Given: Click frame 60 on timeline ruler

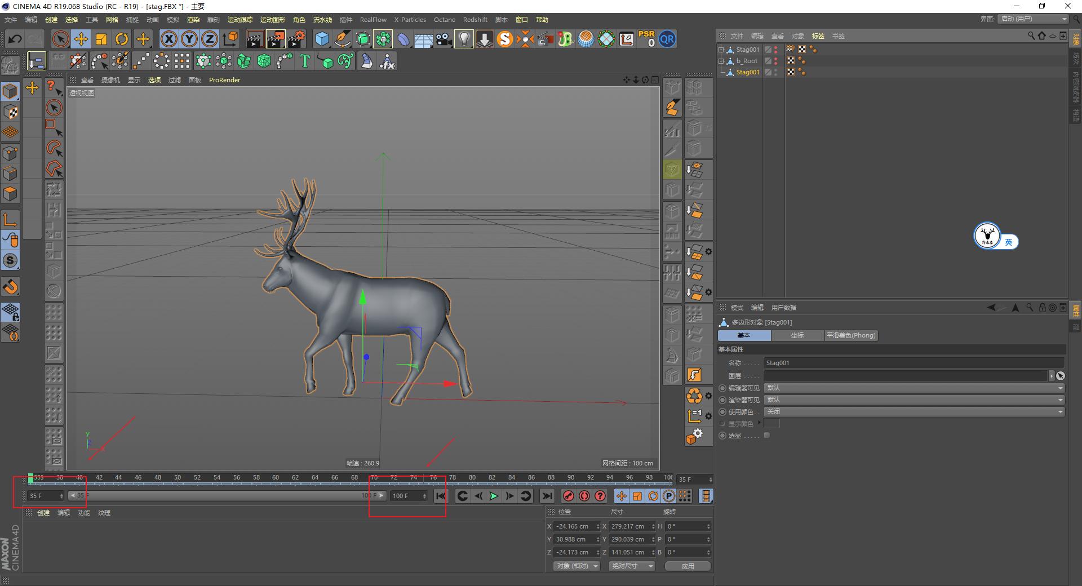Looking at the screenshot, I should 276,478.
